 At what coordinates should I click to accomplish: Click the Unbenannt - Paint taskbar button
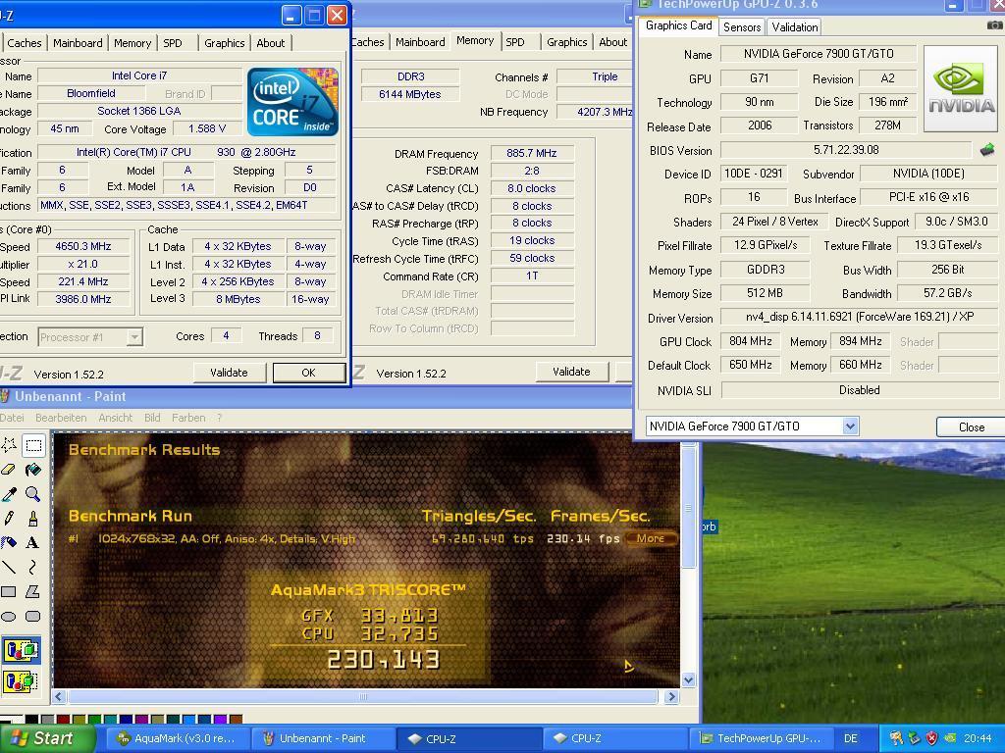322,738
